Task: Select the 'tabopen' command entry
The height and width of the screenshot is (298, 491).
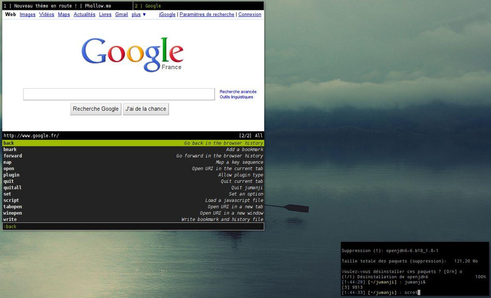Action: coord(133,206)
